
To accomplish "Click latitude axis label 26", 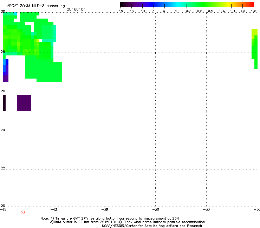I will point(3,91).
